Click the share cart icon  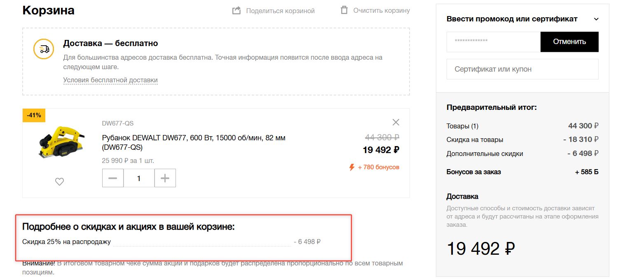coord(236,11)
